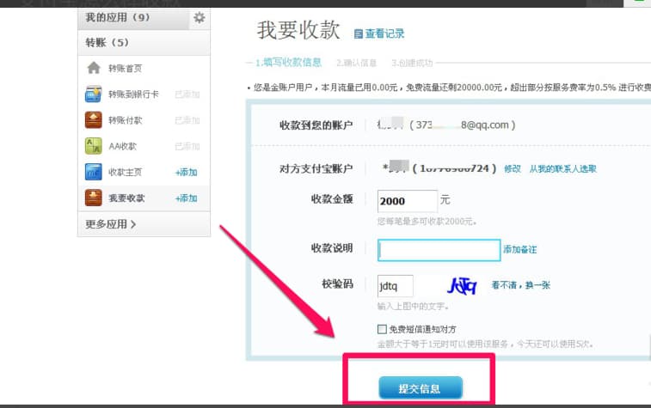Screen dimensions: 651x408
Task: Click the 收款金额 input field
Action: 408,201
